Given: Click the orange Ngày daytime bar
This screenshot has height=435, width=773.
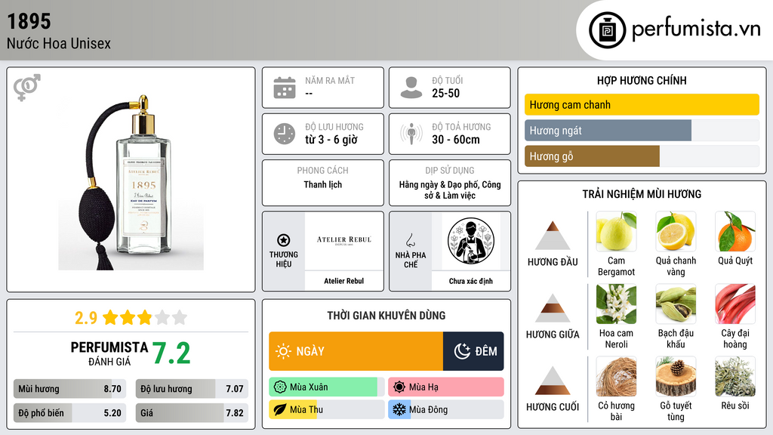Looking at the screenshot, I should [x=356, y=351].
